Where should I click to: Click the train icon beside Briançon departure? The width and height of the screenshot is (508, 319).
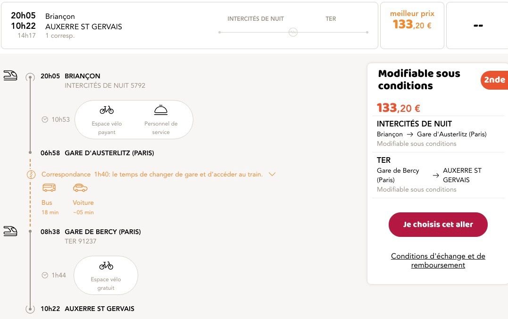click(10, 76)
